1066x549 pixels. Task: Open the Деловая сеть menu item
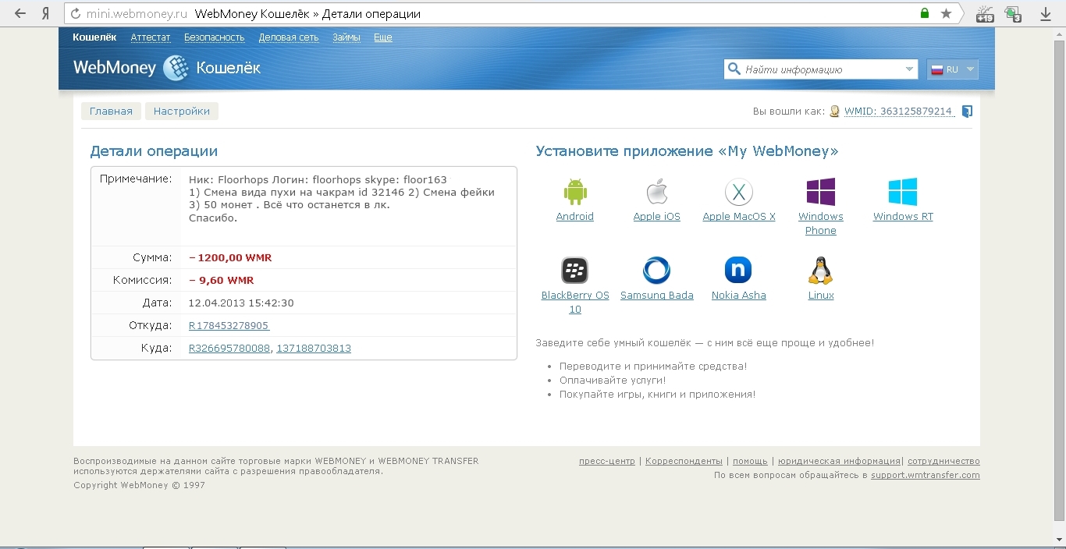point(289,37)
